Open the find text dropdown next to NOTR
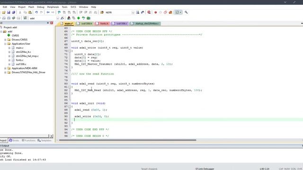The width and height of the screenshot is (303, 170). pyautogui.click(x=133, y=13)
